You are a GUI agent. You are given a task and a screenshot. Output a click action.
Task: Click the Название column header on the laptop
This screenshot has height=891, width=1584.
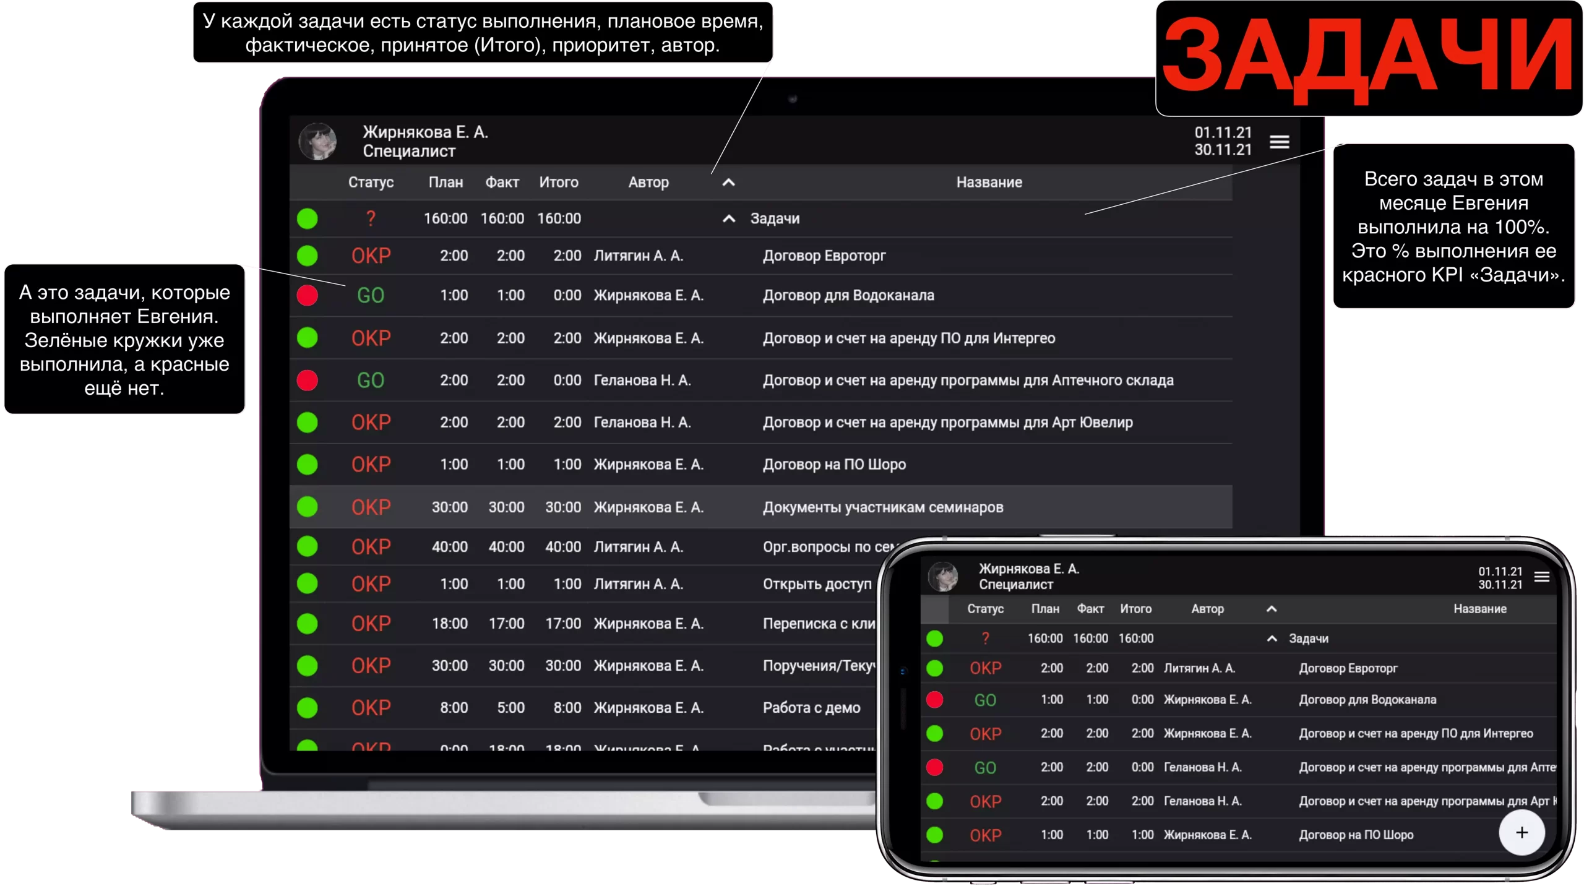click(x=989, y=183)
